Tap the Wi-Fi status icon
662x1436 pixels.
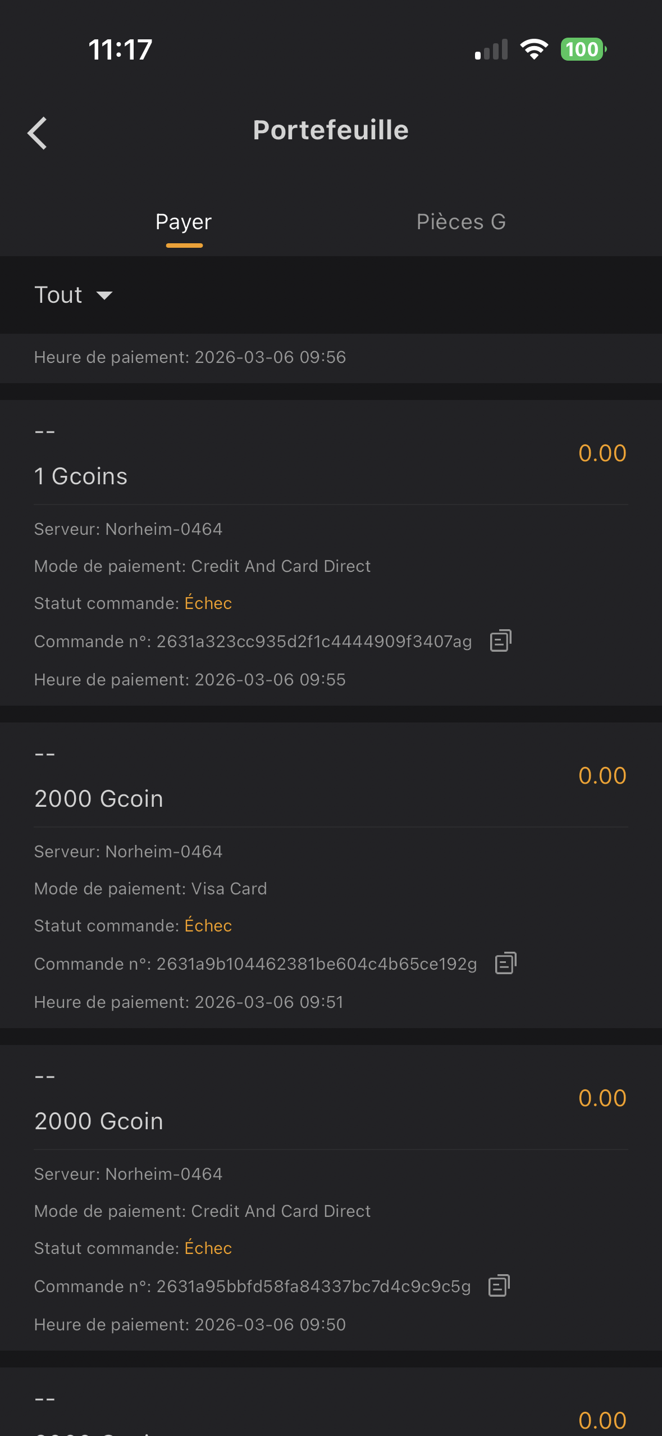click(534, 49)
